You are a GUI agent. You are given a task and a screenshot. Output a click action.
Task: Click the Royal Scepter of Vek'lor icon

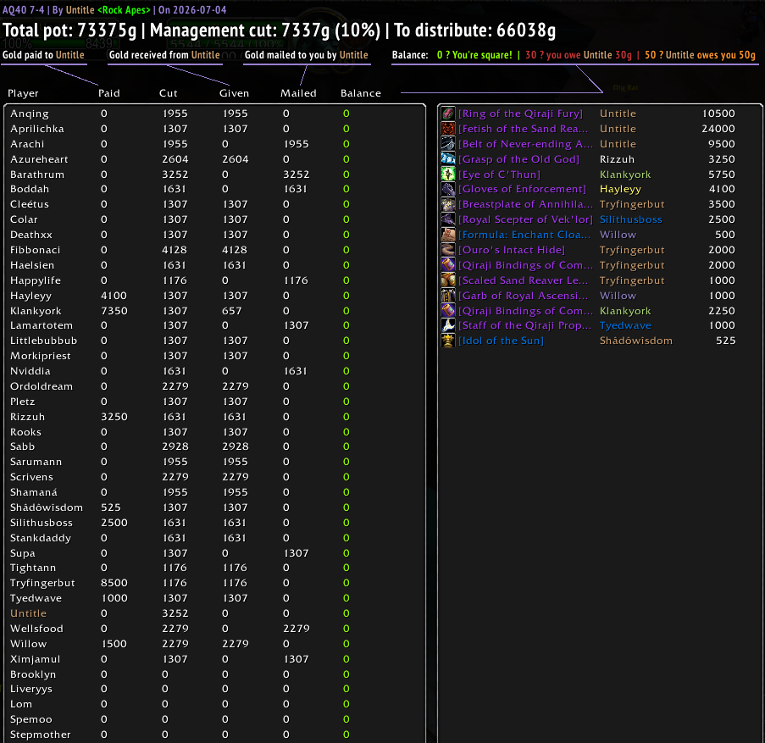448,219
